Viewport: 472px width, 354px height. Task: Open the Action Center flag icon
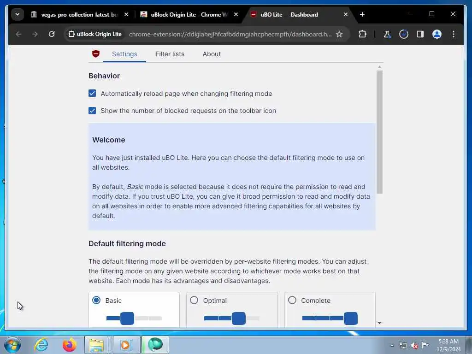pyautogui.click(x=425, y=345)
